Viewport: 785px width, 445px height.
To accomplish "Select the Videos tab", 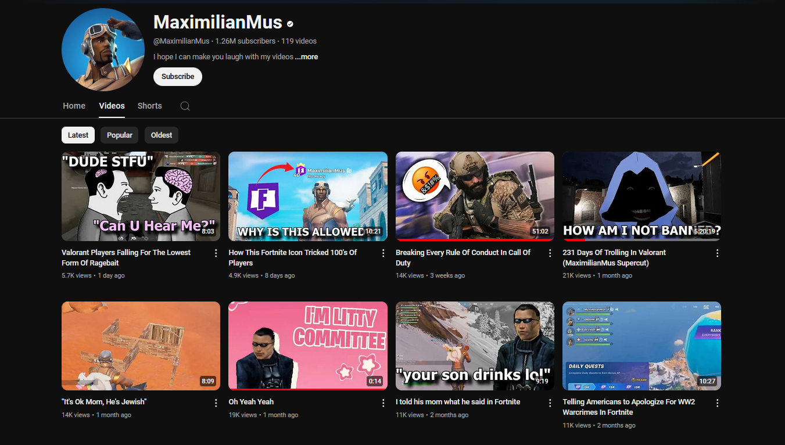I will (x=112, y=106).
